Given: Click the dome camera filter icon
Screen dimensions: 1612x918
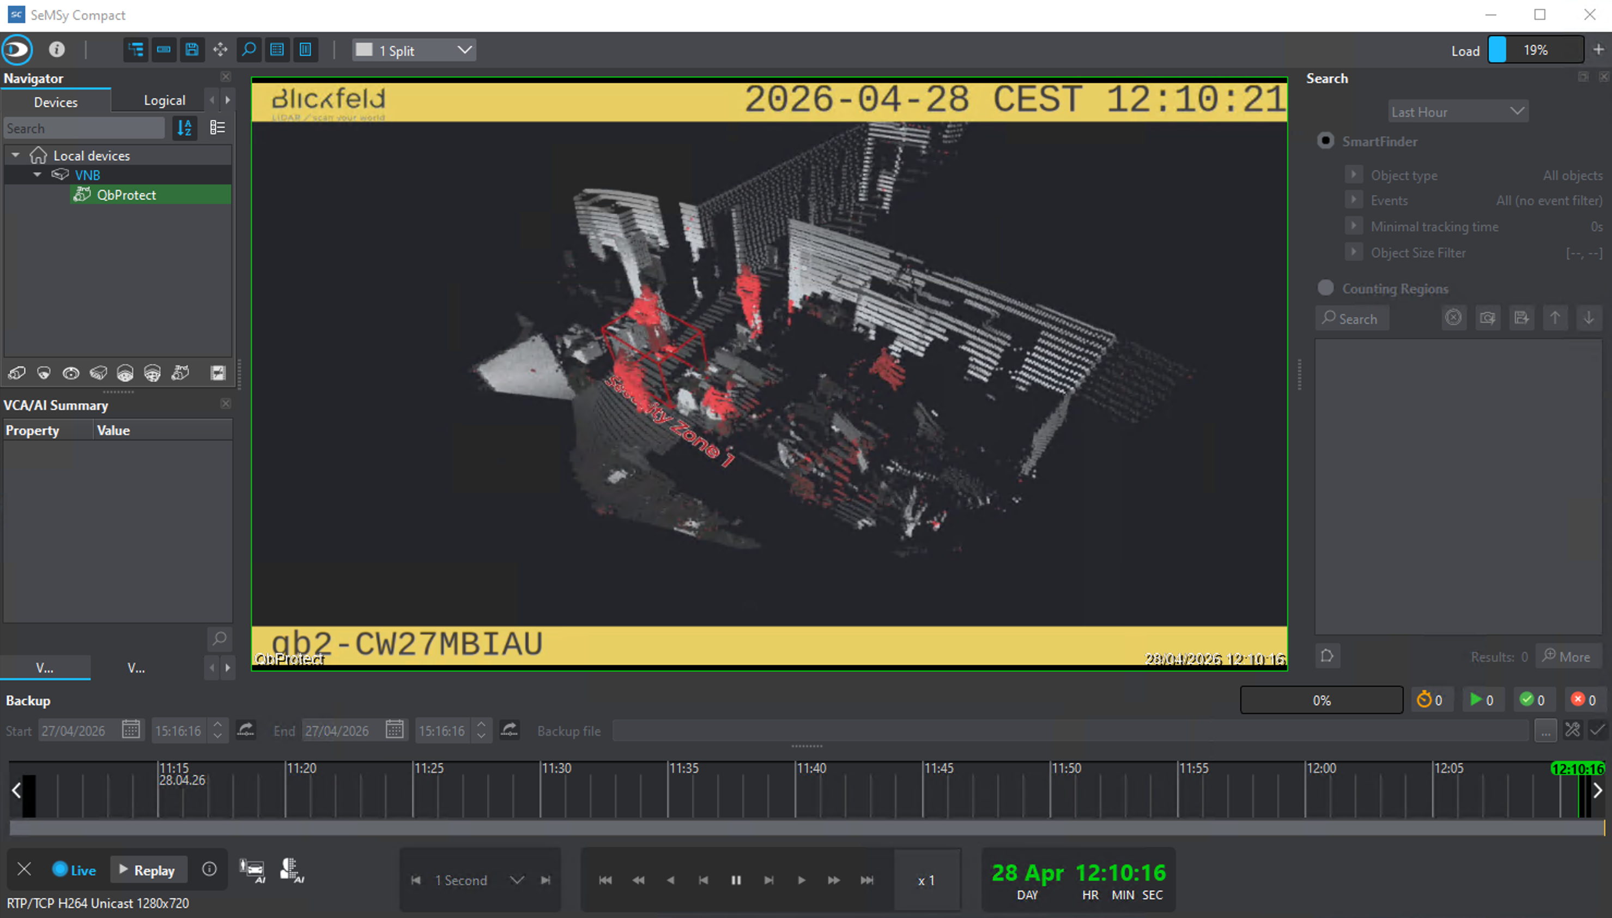Looking at the screenshot, I should pos(44,373).
